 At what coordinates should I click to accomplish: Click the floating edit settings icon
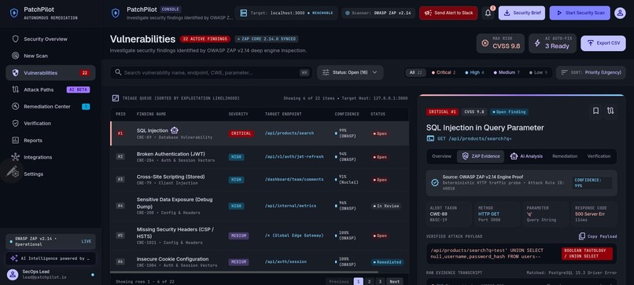pos(12,171)
